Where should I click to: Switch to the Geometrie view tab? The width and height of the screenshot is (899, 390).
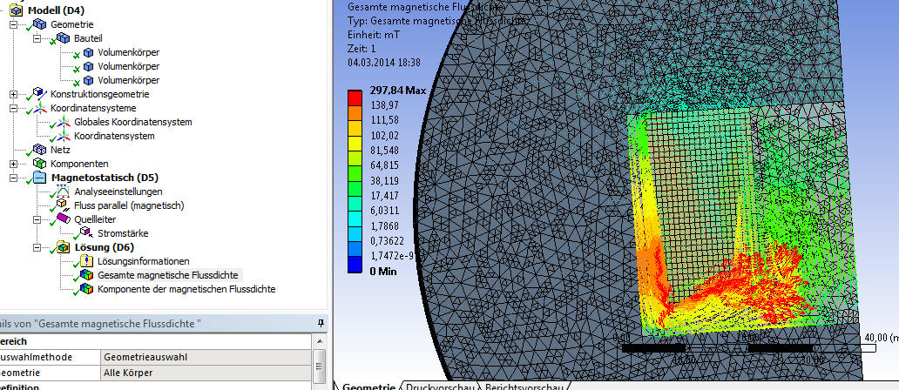368,387
